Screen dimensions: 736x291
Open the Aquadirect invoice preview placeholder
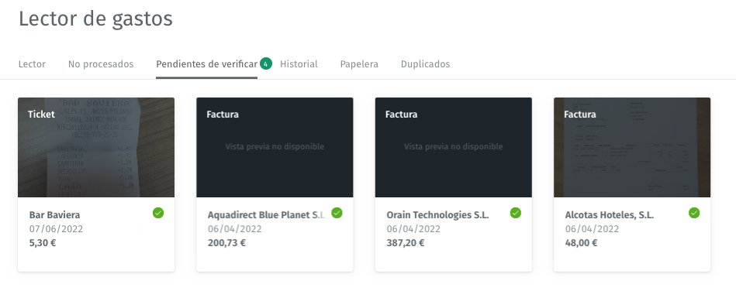[x=275, y=147]
